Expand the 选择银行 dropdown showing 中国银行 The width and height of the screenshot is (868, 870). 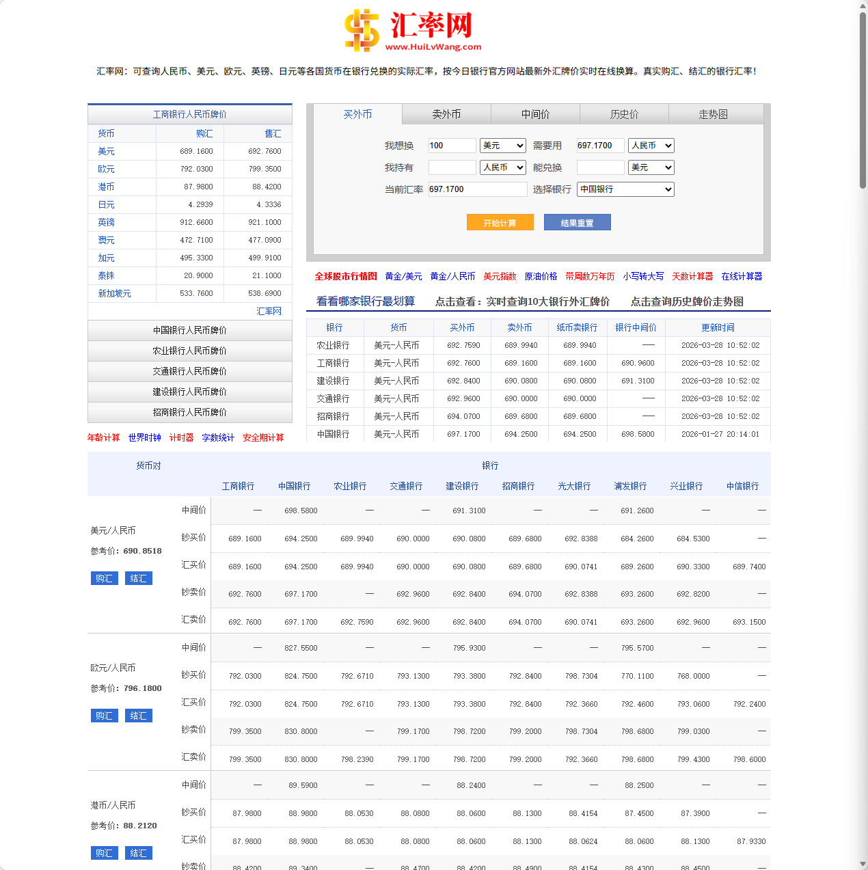click(625, 189)
